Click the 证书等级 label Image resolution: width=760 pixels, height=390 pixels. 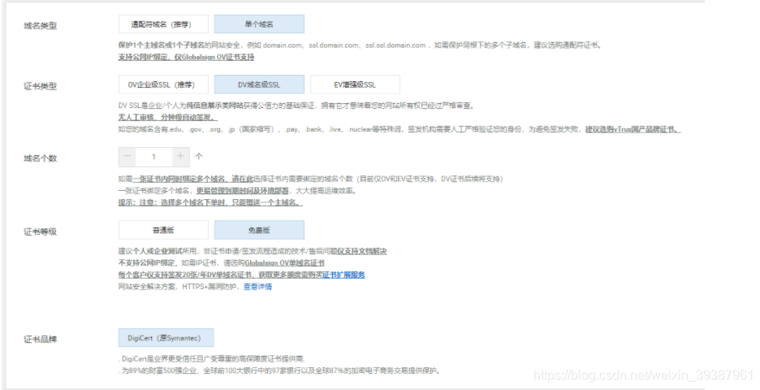pos(41,232)
